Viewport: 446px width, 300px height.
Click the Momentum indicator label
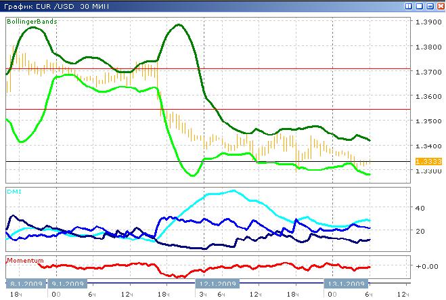tap(25, 261)
